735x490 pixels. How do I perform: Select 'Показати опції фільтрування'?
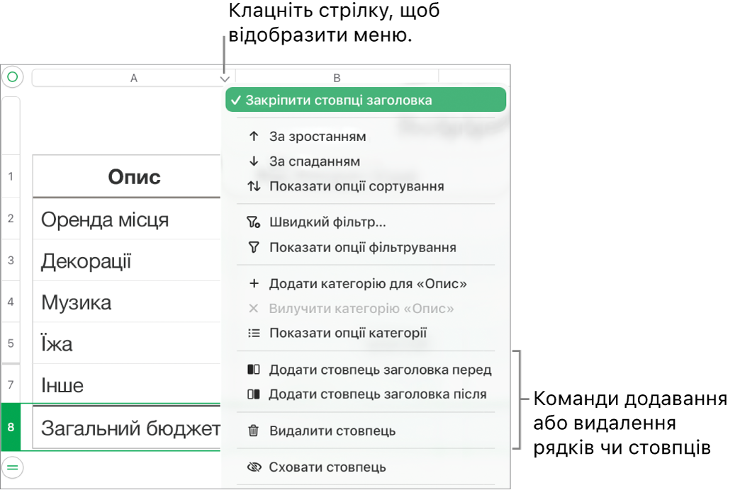[x=362, y=247]
